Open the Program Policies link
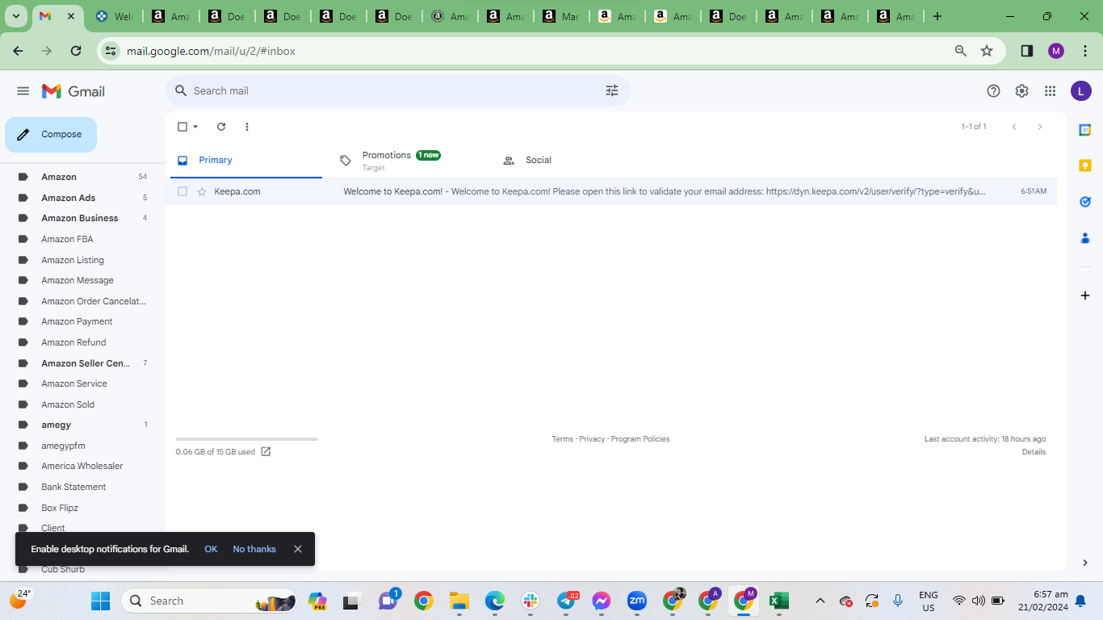Image resolution: width=1103 pixels, height=620 pixels. tap(640, 439)
